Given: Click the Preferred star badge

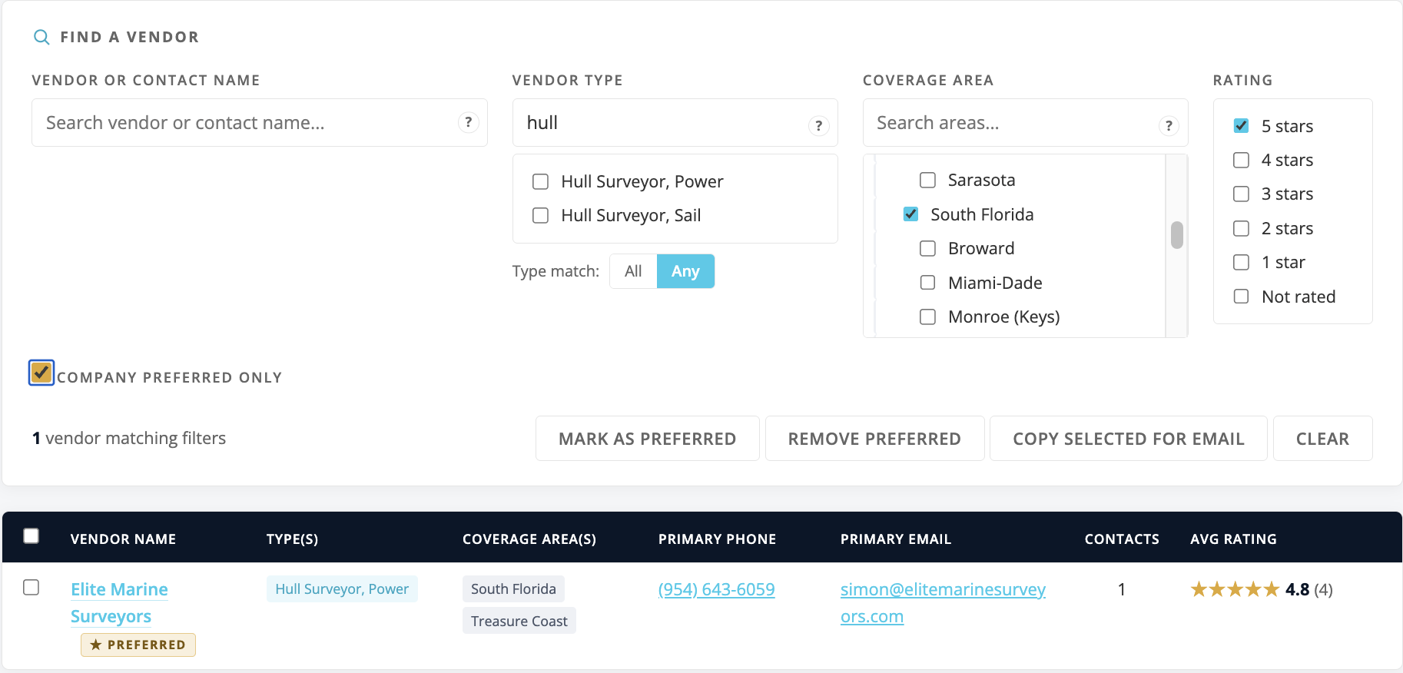Looking at the screenshot, I should 138,645.
